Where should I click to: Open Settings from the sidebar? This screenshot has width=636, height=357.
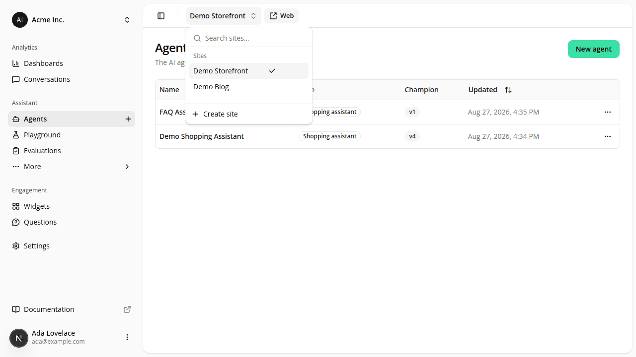(72, 246)
